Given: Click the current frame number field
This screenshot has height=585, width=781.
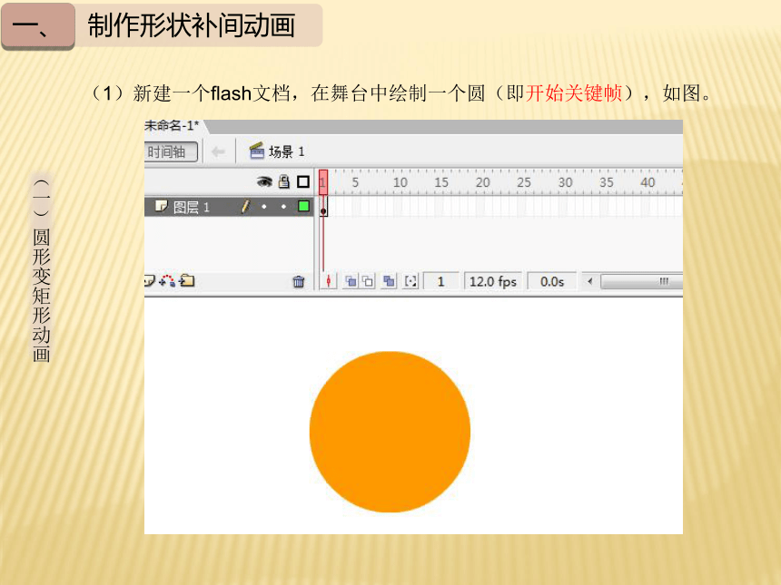Looking at the screenshot, I should pos(440,281).
